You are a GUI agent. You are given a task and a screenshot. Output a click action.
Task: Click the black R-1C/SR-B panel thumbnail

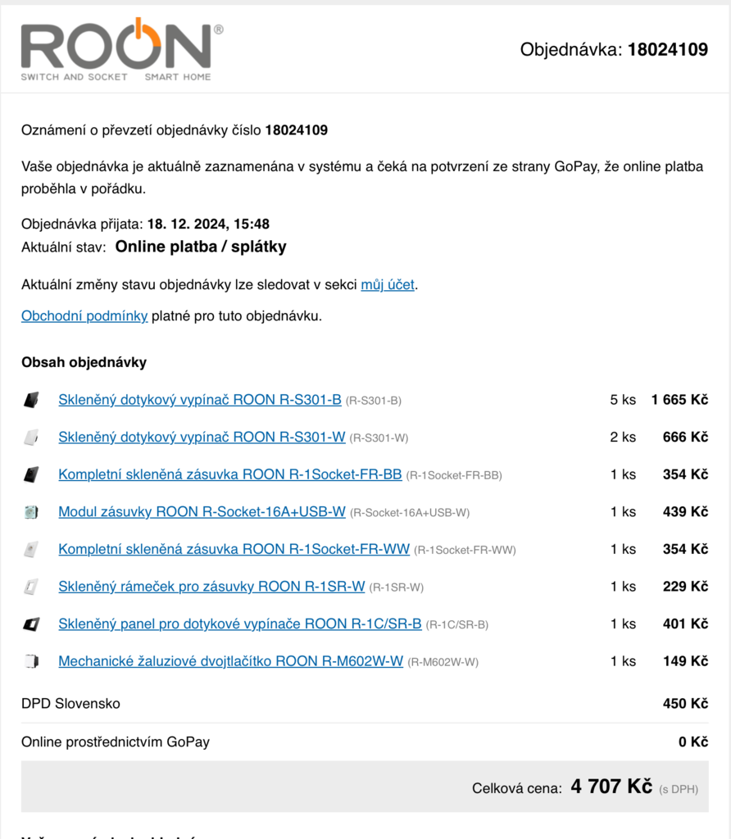(x=32, y=624)
